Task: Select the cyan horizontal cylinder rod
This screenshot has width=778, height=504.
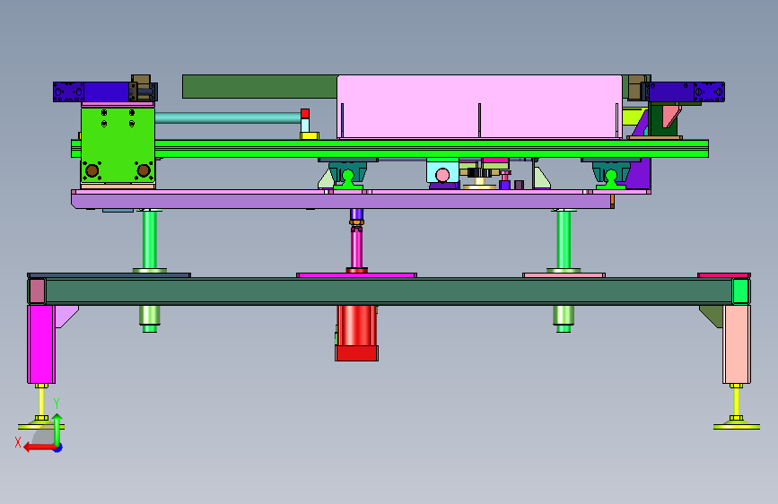Action: (x=228, y=117)
